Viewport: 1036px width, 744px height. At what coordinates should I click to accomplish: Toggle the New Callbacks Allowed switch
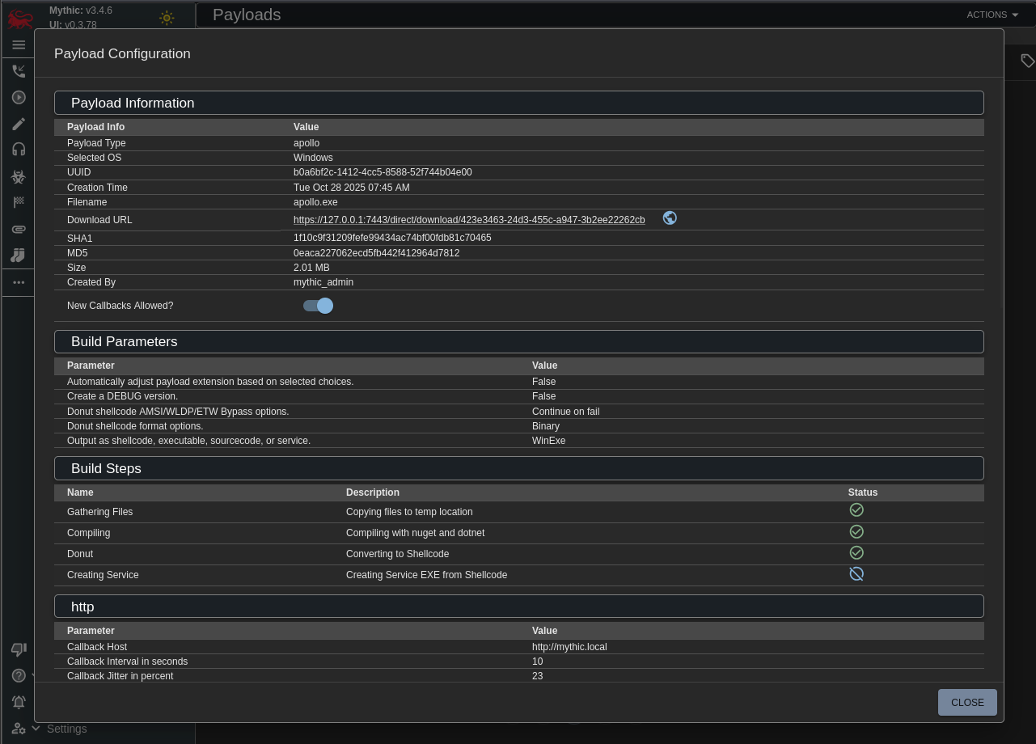coord(318,306)
